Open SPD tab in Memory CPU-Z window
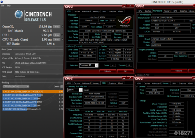Screen dimensions: 195x138 click(x=174, y=83)
